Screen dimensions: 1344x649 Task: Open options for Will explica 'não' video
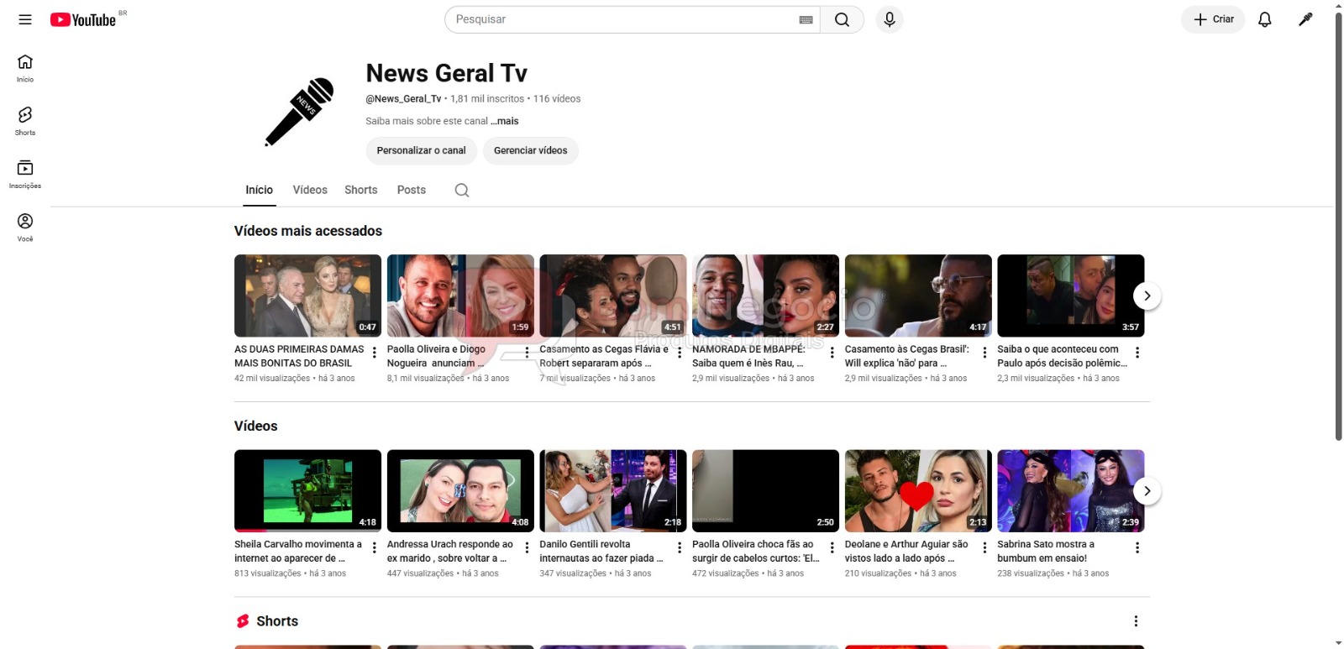click(x=984, y=353)
